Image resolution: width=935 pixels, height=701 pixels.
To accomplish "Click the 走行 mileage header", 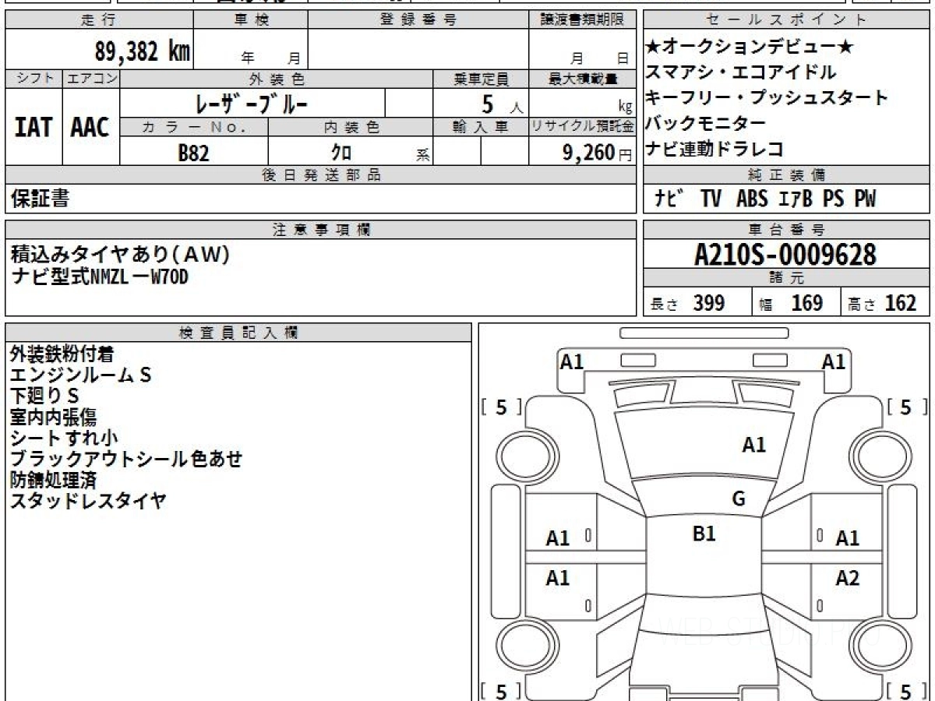I will coord(99,20).
